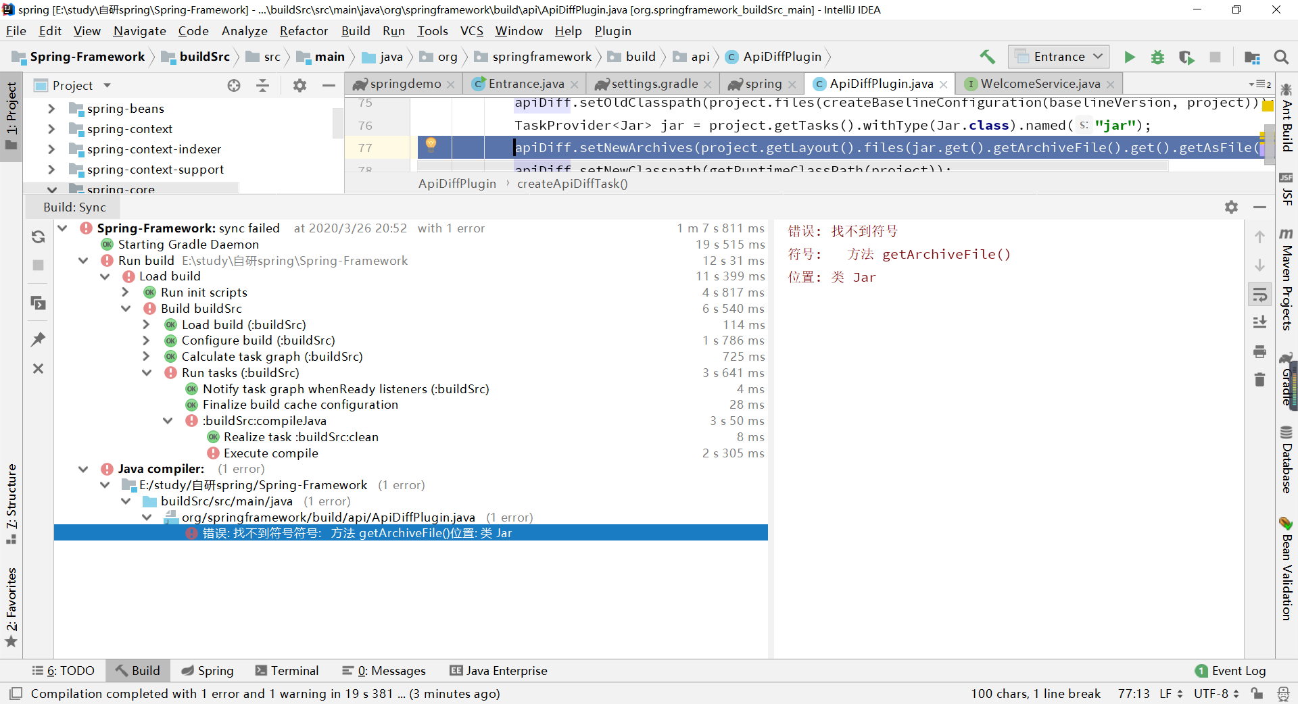Expand the spring-context-support module
Viewport: 1298px width, 704px height.
coord(51,170)
